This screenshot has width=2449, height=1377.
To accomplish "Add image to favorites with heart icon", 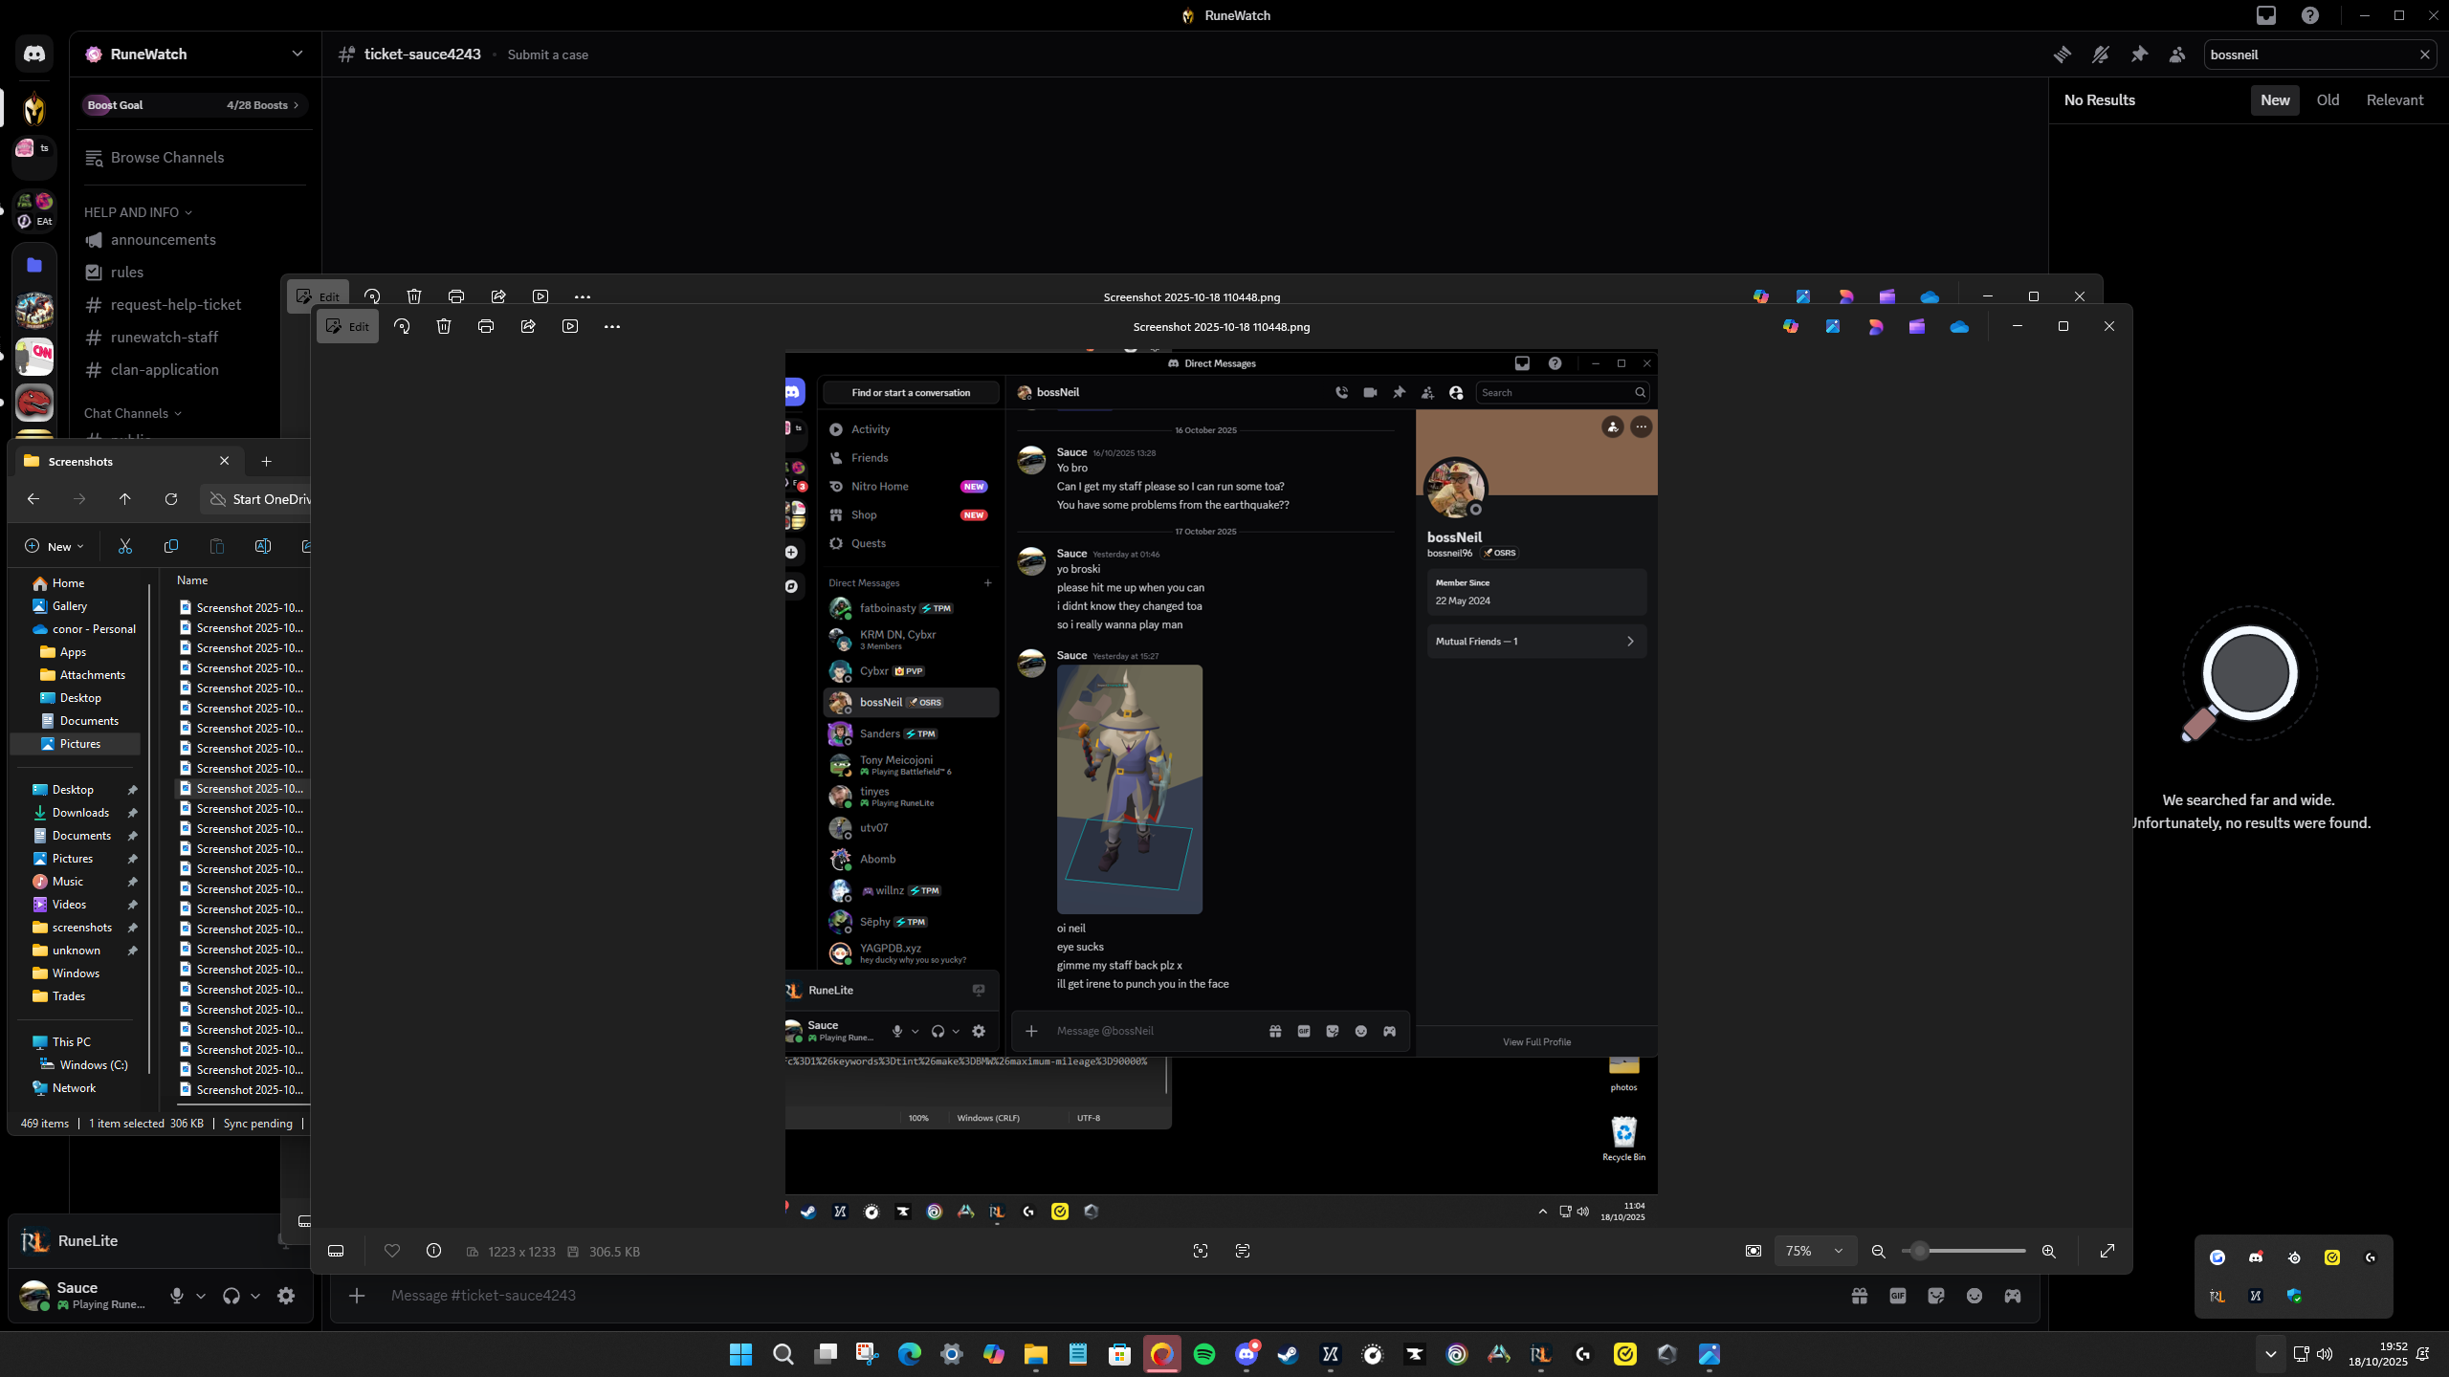I will point(392,1251).
